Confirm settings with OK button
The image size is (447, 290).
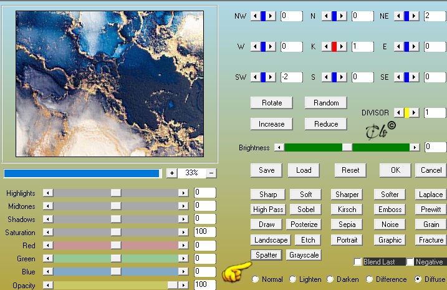pyautogui.click(x=395, y=170)
